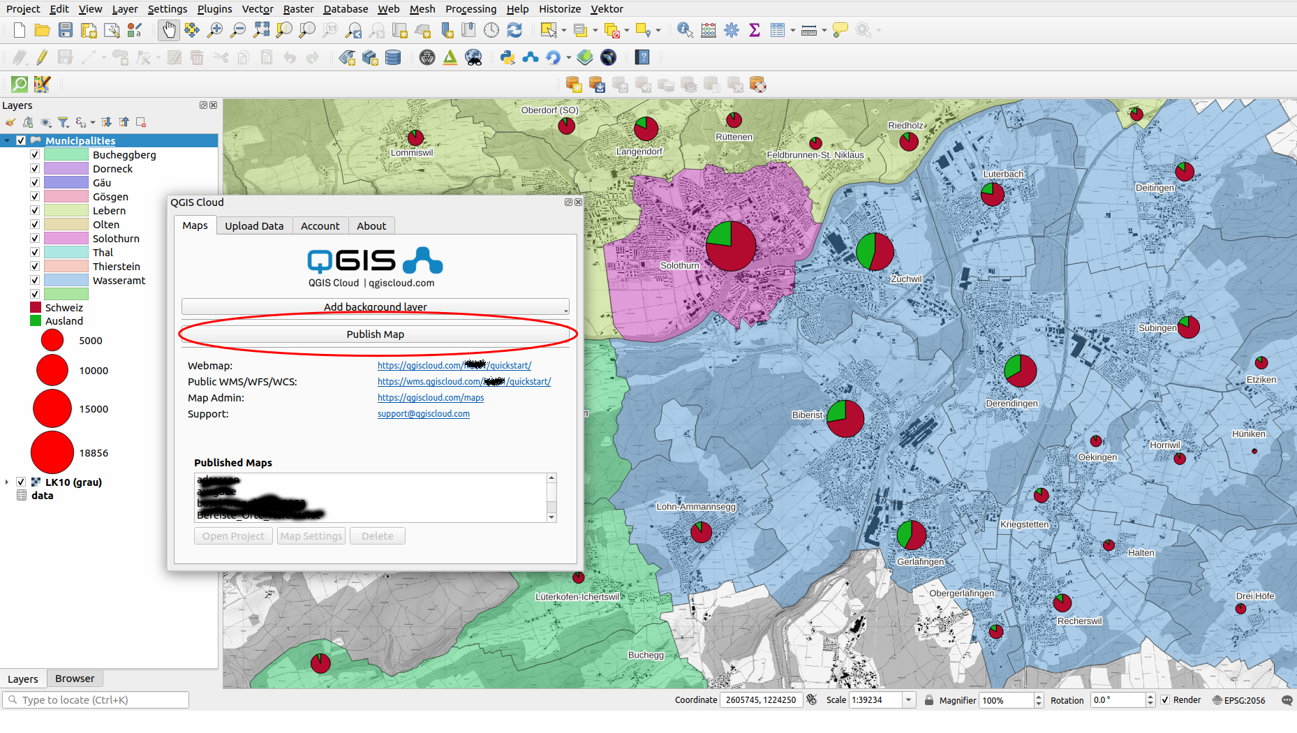Click the Refresh map icon
1297x733 pixels.
514,30
